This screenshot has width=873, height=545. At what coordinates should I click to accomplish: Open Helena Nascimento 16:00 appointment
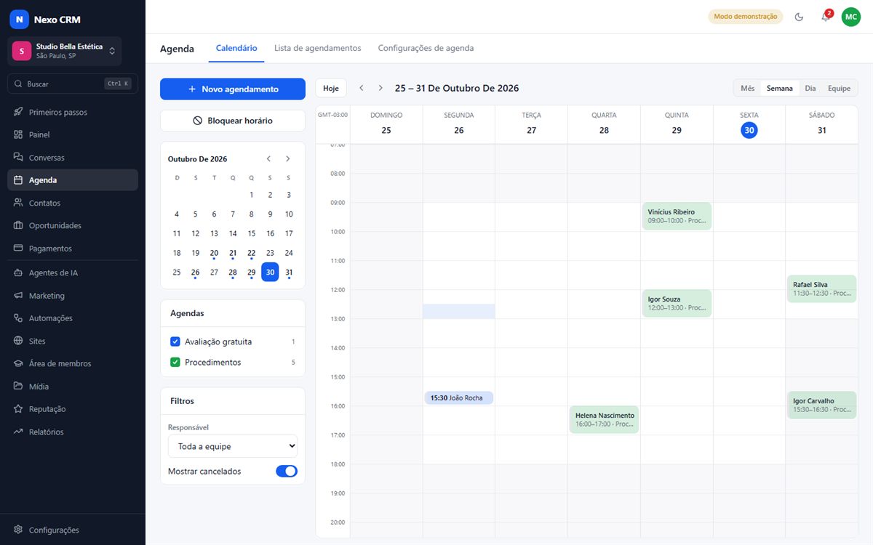tap(604, 419)
